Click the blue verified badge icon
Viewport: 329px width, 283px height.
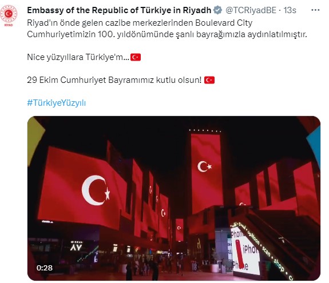(x=218, y=10)
